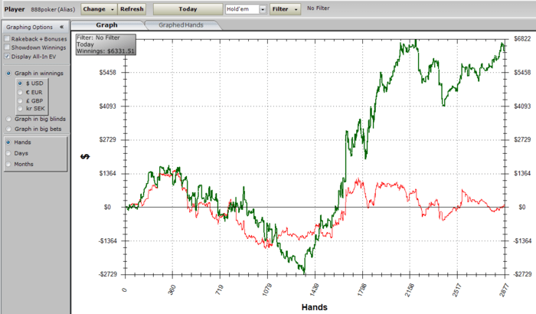
Task: Select Graph in winnings option
Action: (9, 74)
